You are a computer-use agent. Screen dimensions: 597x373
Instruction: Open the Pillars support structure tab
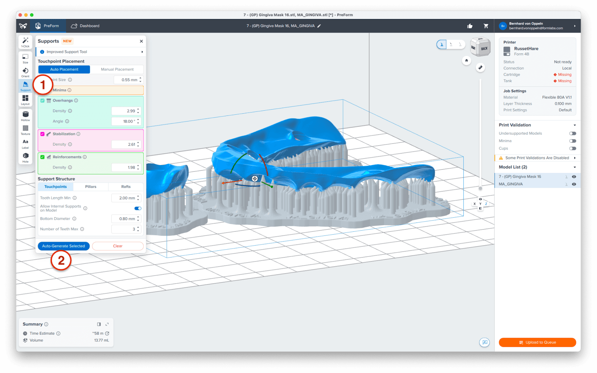pos(91,186)
